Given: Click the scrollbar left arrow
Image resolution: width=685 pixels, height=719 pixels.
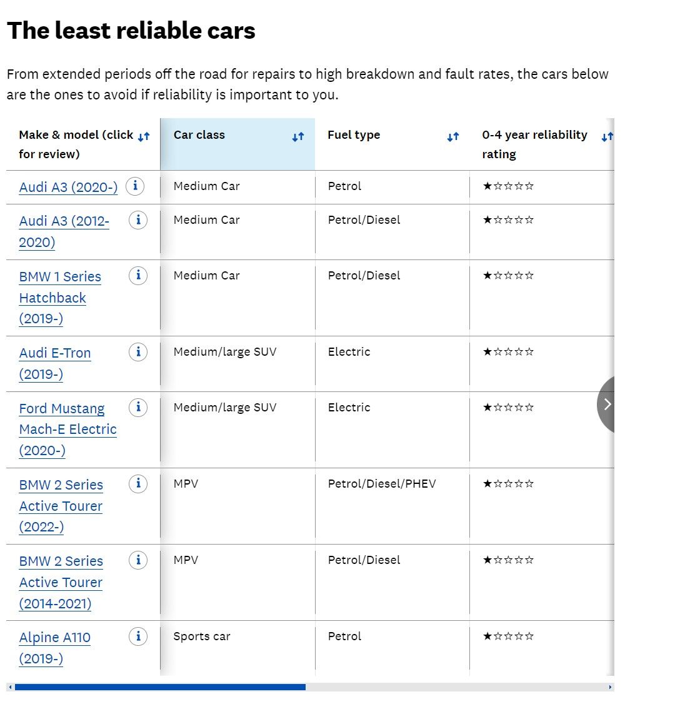Looking at the screenshot, I should pyautogui.click(x=10, y=687).
